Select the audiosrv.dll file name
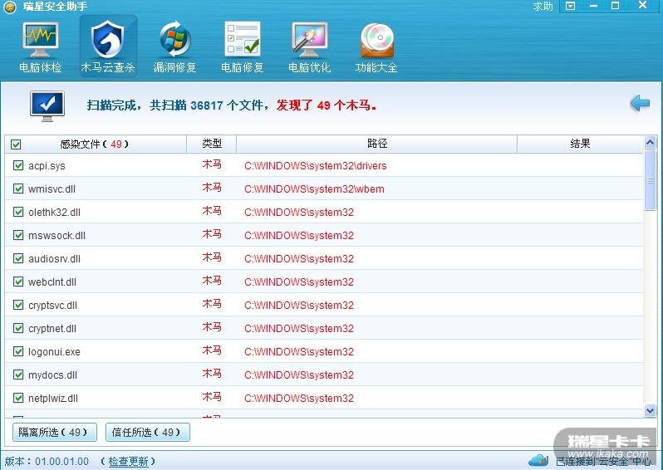Viewport: 663px width, 470px height. click(55, 259)
